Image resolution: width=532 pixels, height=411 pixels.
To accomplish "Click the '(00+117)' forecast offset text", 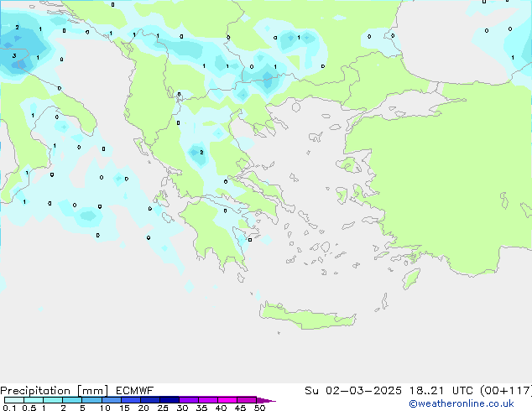I will tap(507, 391).
